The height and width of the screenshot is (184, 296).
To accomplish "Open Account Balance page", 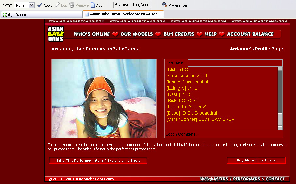I will tap(250, 34).
